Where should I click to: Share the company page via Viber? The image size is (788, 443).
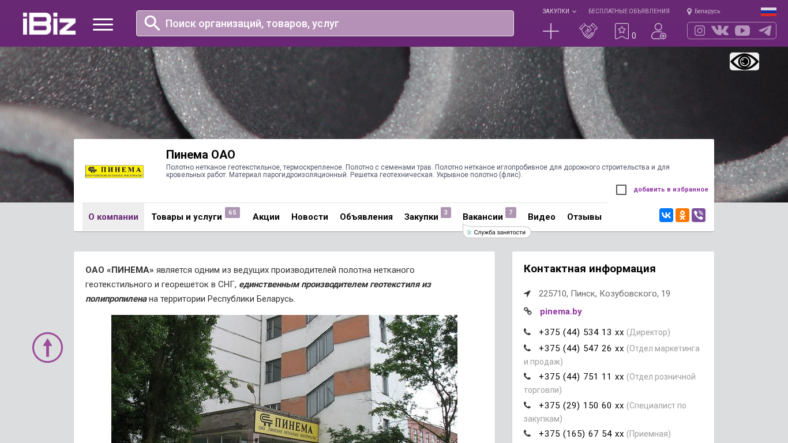tap(699, 215)
